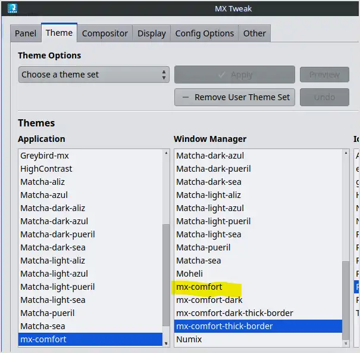Click Application list scroll down arrow
360x353 pixels.
pos(166,343)
